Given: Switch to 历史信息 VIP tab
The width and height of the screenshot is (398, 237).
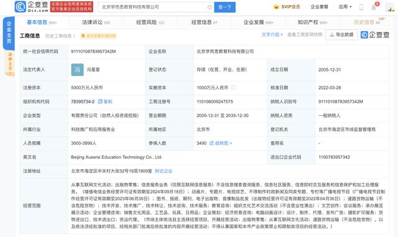Looking at the screenshot, I should point(367,22).
